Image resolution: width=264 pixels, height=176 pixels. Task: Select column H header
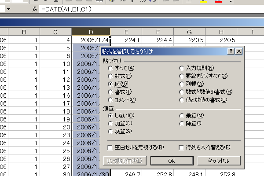point(221,32)
